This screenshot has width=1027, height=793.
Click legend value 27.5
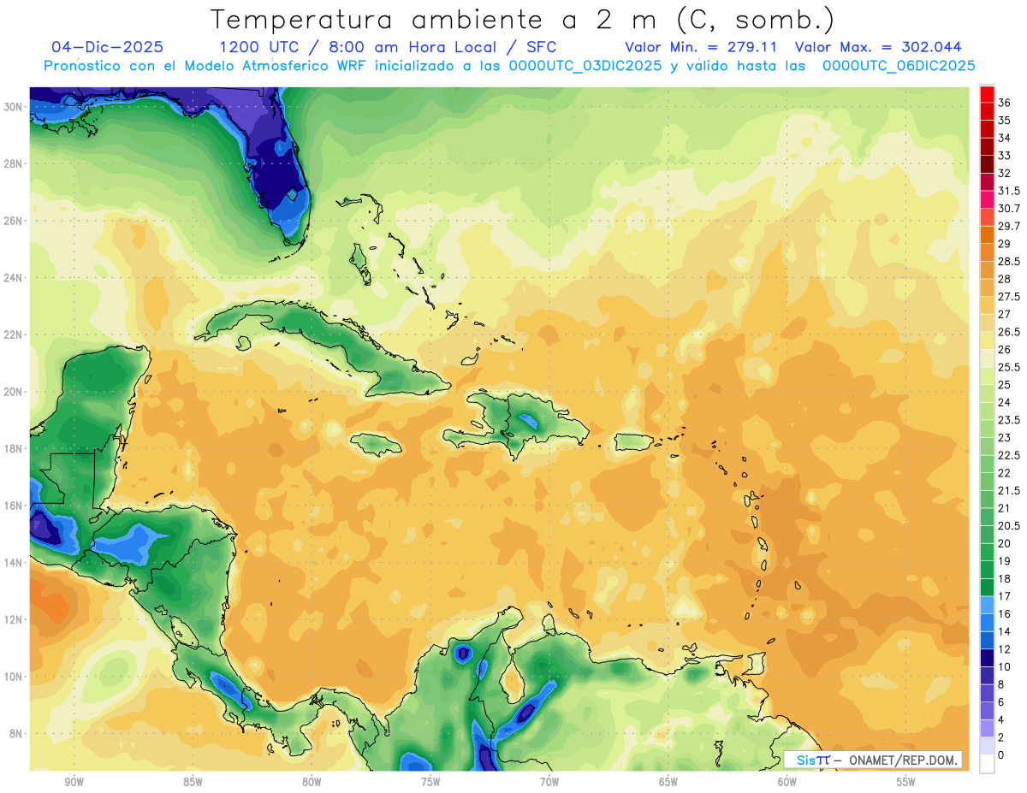tap(1009, 296)
